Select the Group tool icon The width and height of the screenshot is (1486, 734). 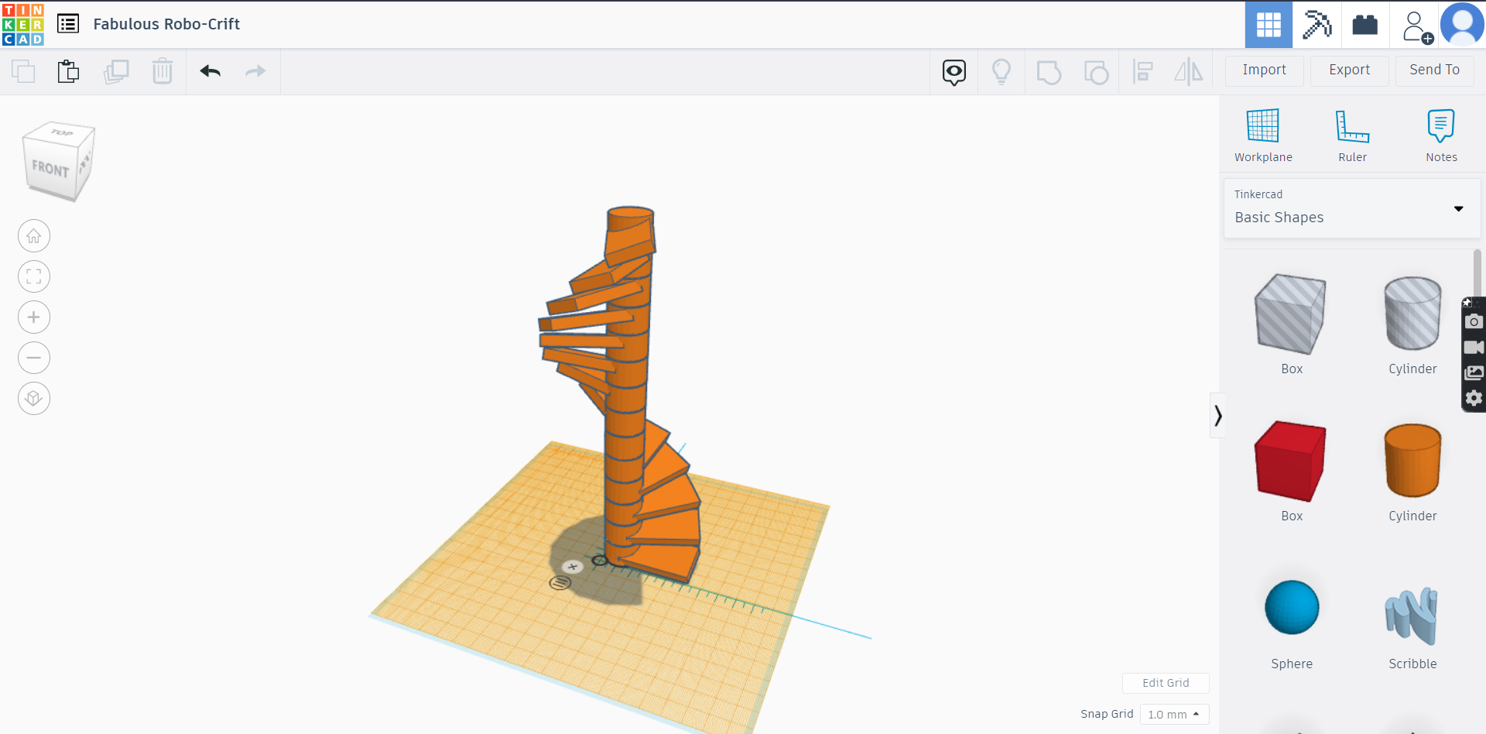1049,71
